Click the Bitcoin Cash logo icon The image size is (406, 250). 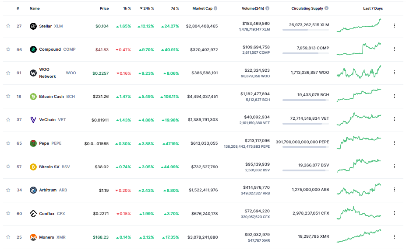point(33,96)
